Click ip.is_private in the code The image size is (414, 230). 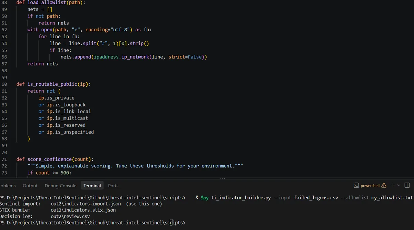(56, 98)
